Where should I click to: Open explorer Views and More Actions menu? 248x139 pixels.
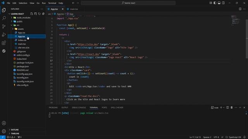click(x=42, y=9)
